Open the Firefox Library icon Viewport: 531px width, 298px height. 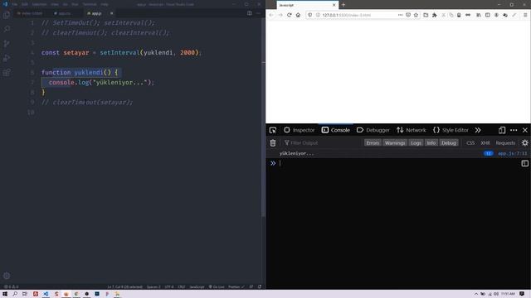(x=479, y=15)
